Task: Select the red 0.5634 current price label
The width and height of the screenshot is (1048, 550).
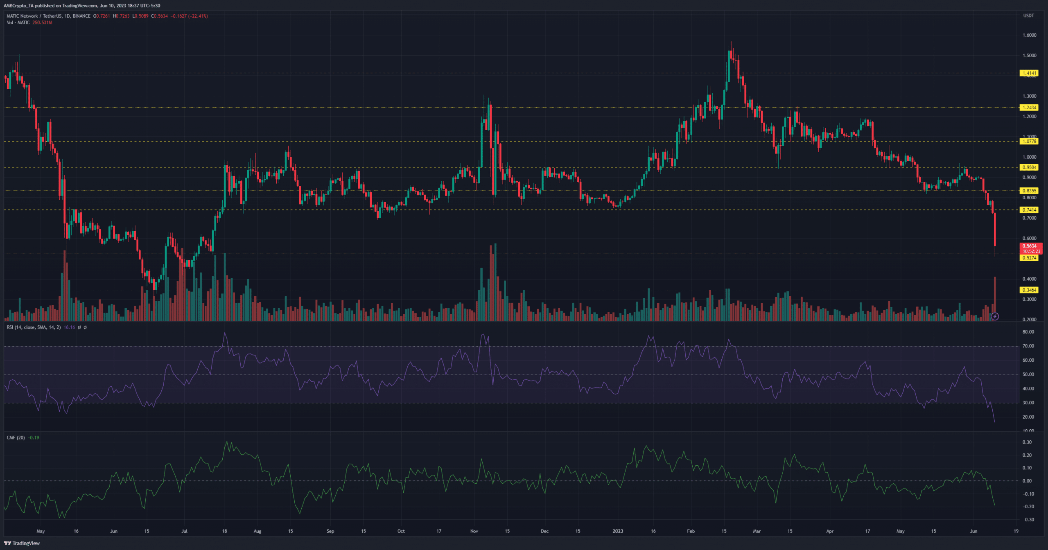Action: click(1029, 246)
